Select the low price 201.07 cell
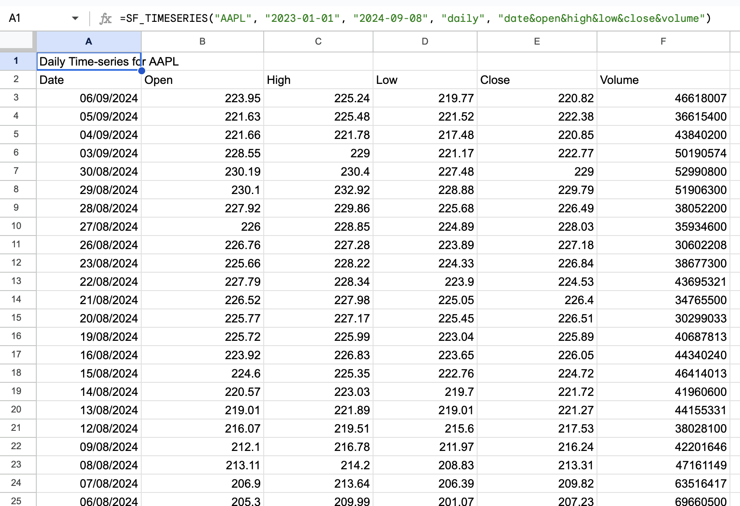The image size is (740, 506). [x=425, y=501]
